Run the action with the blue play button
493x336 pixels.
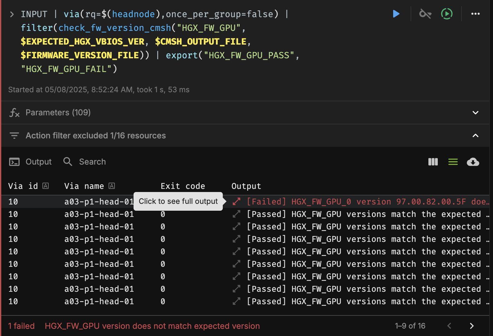click(x=396, y=14)
